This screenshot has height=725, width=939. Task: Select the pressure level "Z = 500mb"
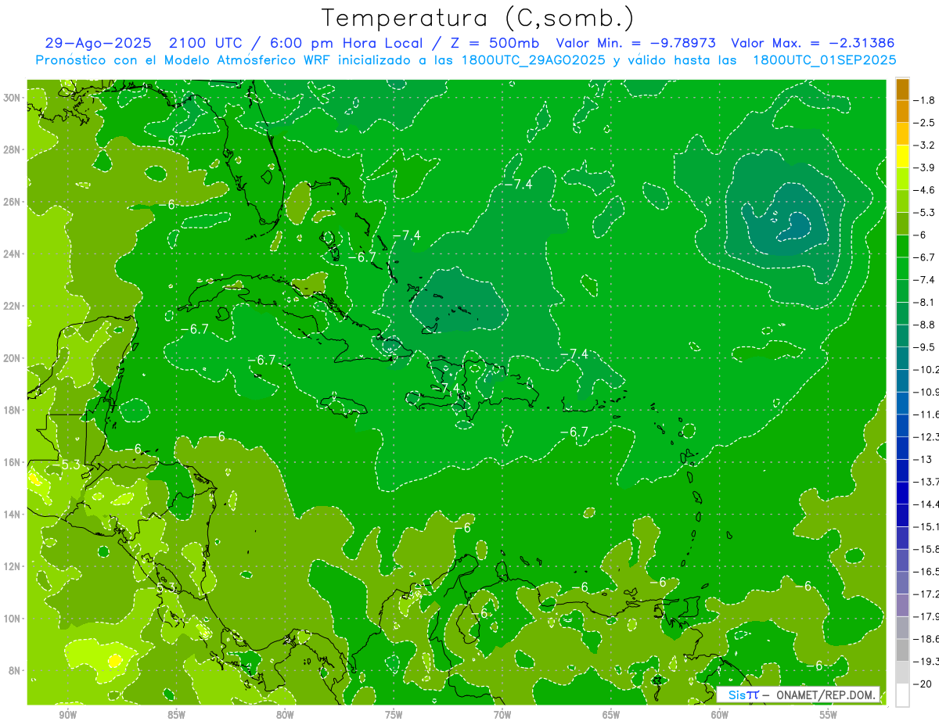click(x=496, y=44)
